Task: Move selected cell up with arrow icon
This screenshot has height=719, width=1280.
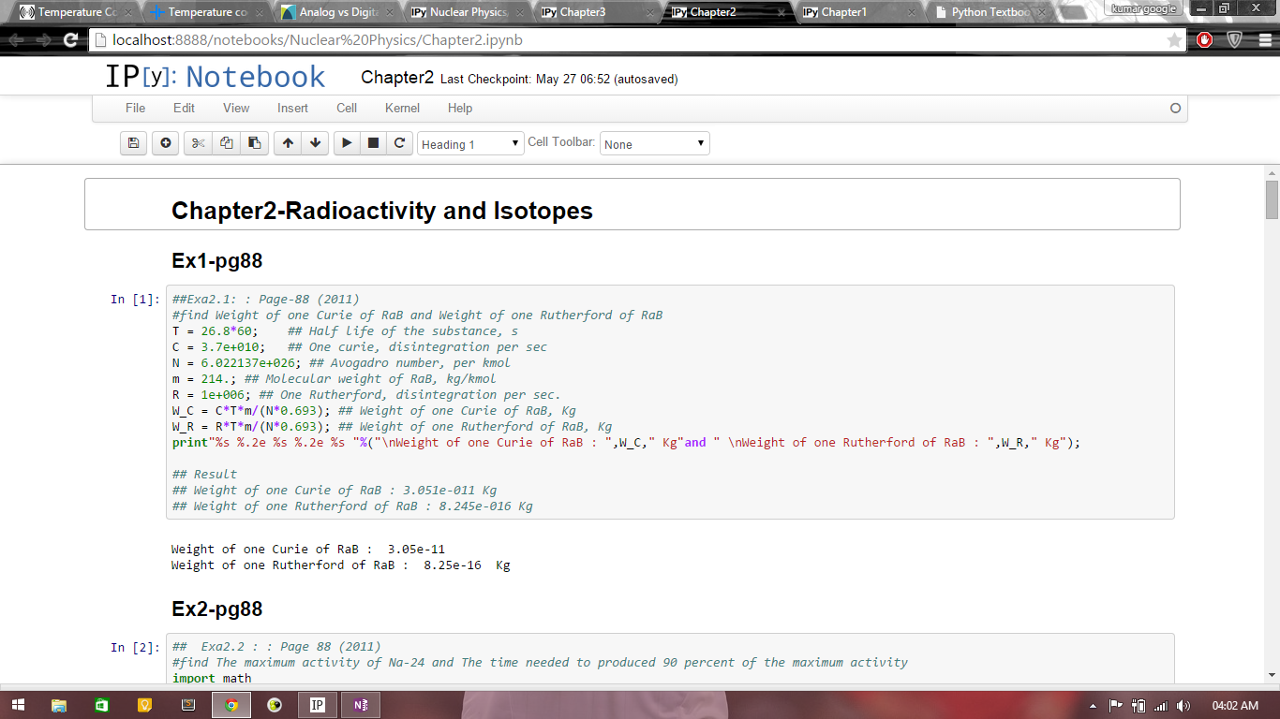Action: tap(288, 143)
